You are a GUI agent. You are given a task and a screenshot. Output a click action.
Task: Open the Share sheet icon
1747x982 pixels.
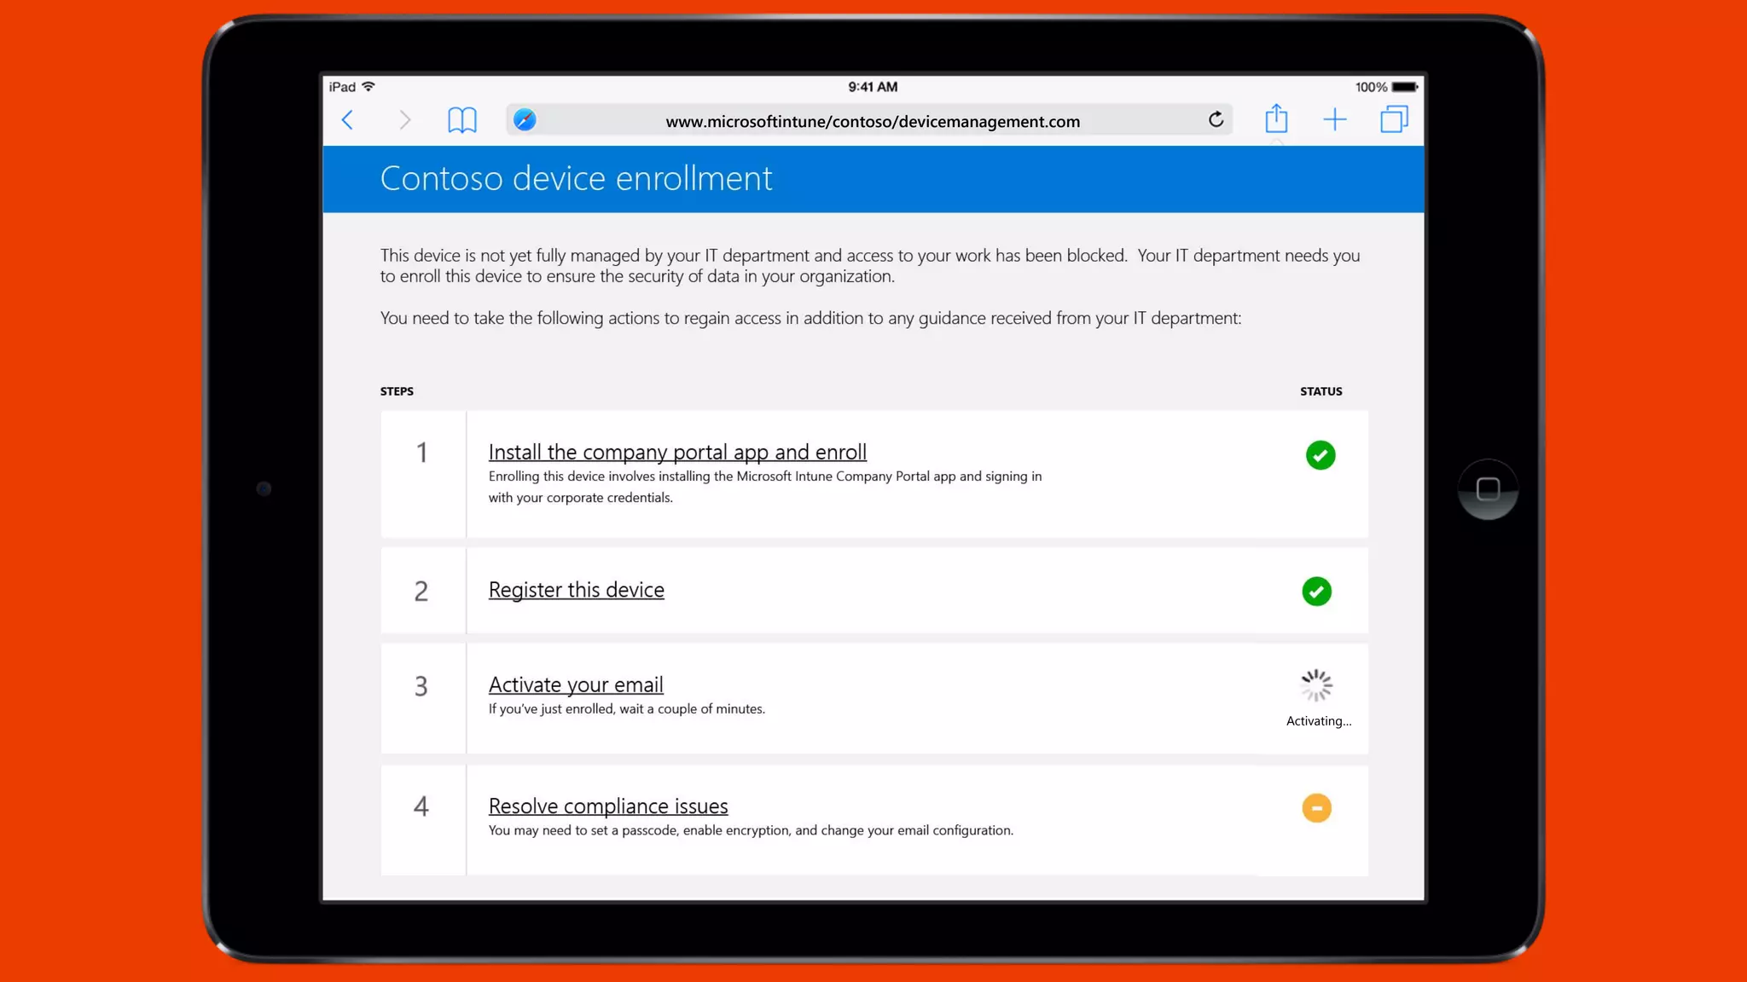(1276, 118)
